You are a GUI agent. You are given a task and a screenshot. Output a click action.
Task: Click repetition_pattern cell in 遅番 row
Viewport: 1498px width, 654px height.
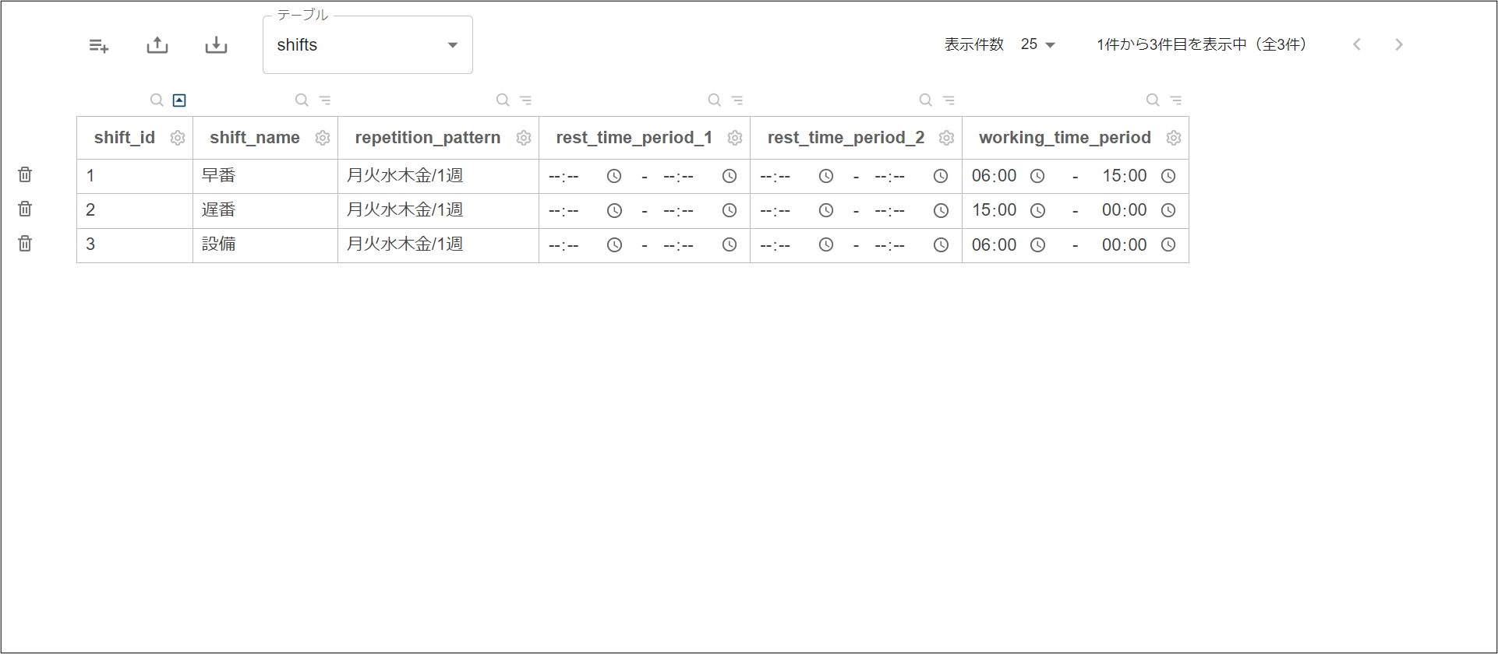coord(438,210)
